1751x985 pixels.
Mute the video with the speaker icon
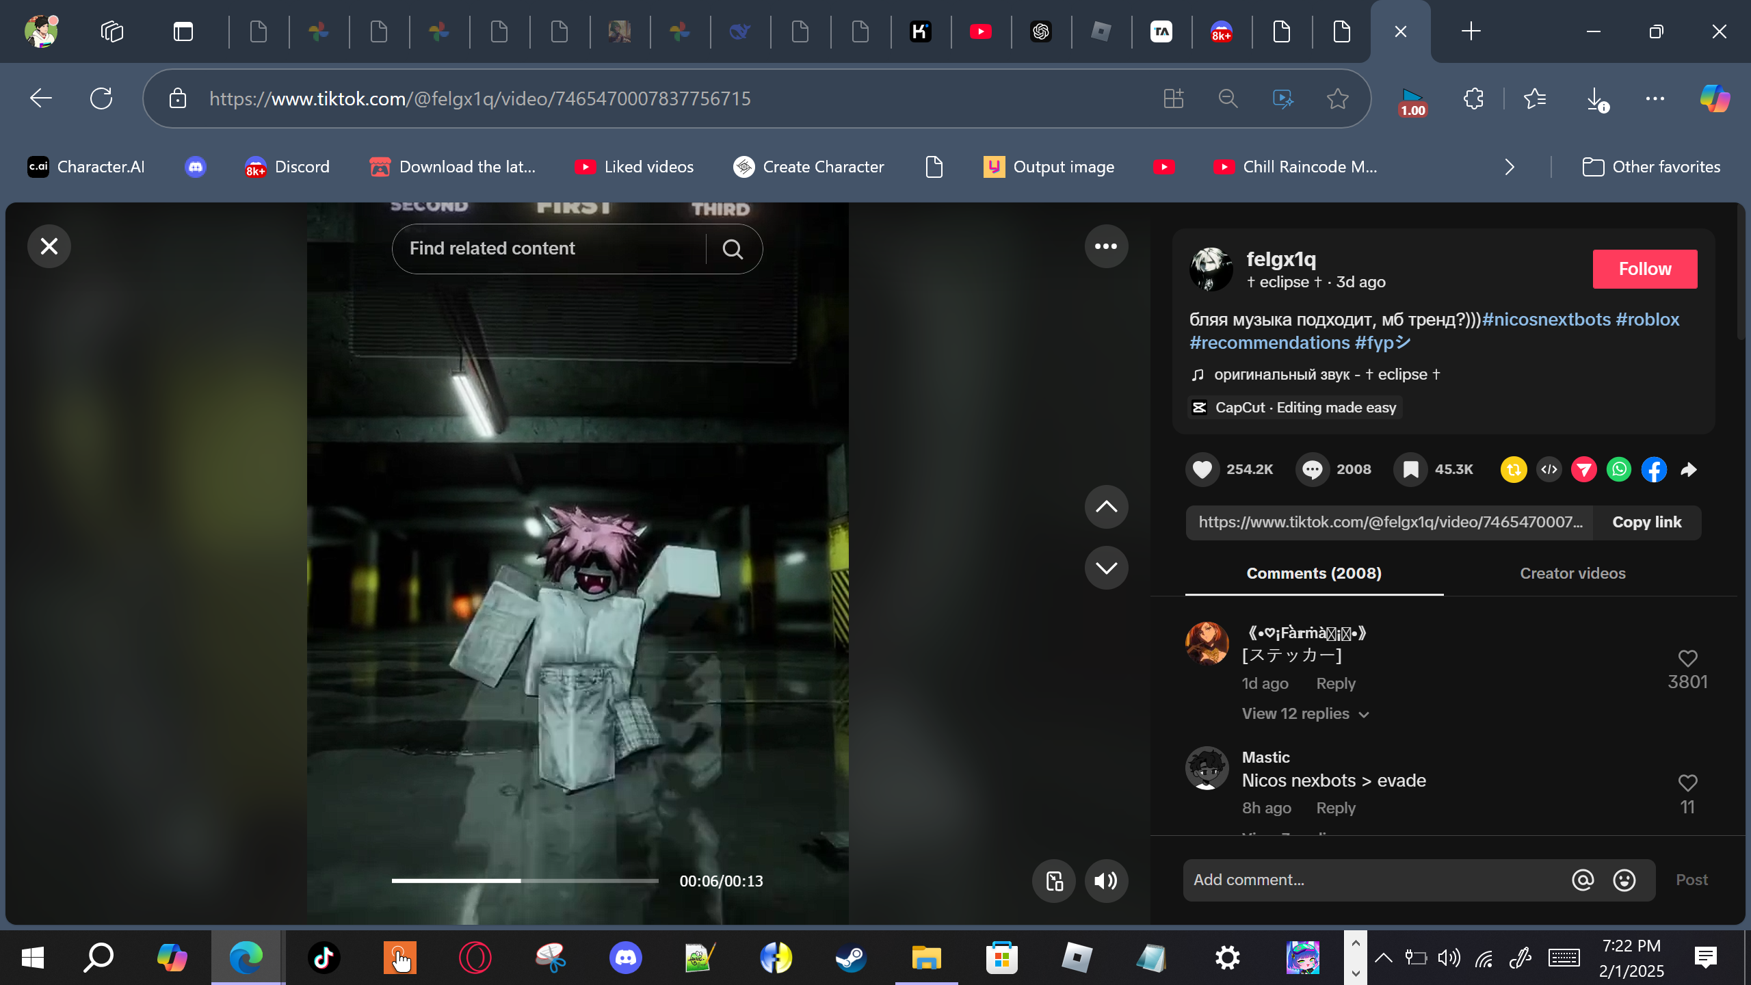pos(1105,881)
